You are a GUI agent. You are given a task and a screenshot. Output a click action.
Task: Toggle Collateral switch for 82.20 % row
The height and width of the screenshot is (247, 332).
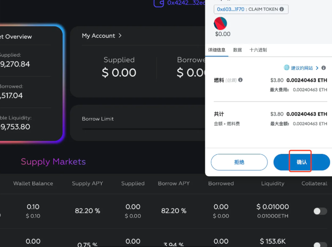[x=320, y=211]
